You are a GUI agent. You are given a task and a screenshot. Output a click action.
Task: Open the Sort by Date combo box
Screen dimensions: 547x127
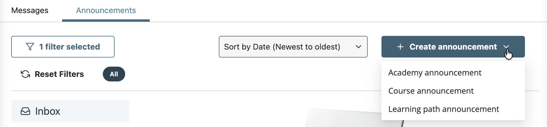click(282, 47)
